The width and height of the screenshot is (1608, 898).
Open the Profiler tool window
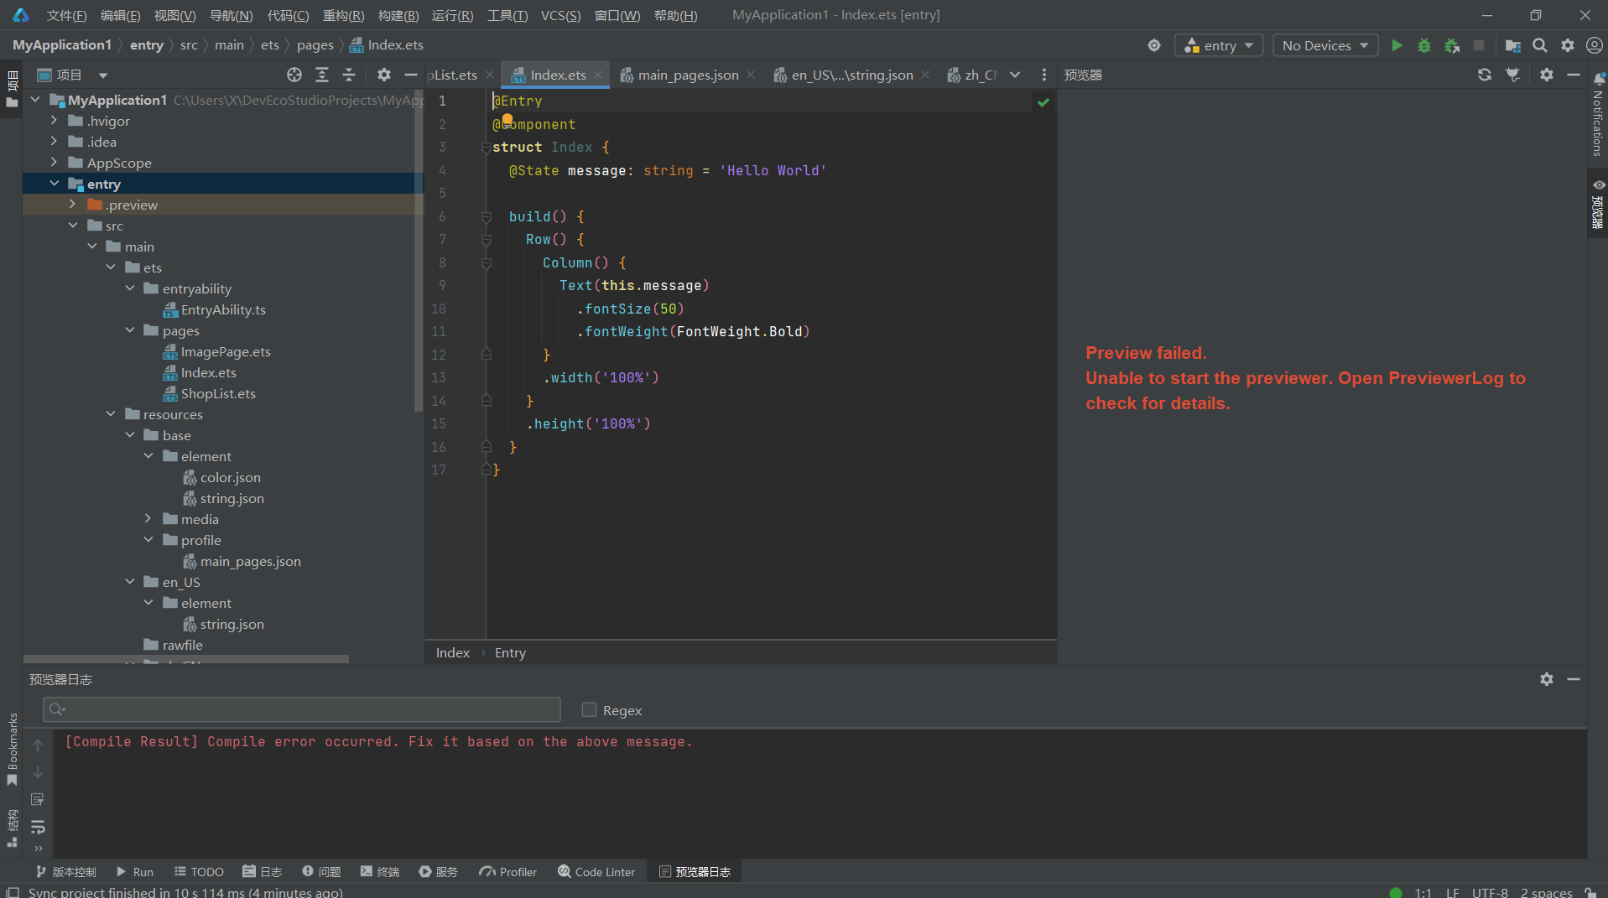point(508,872)
